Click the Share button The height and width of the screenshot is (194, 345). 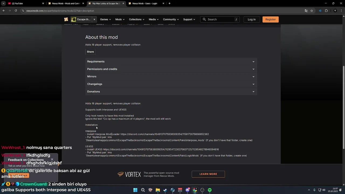90,52
